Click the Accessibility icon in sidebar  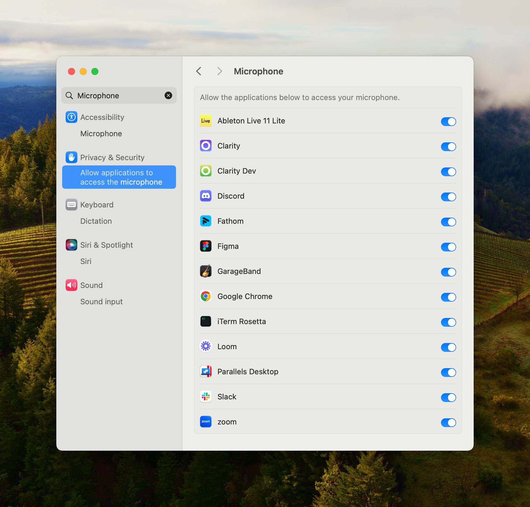[72, 117]
